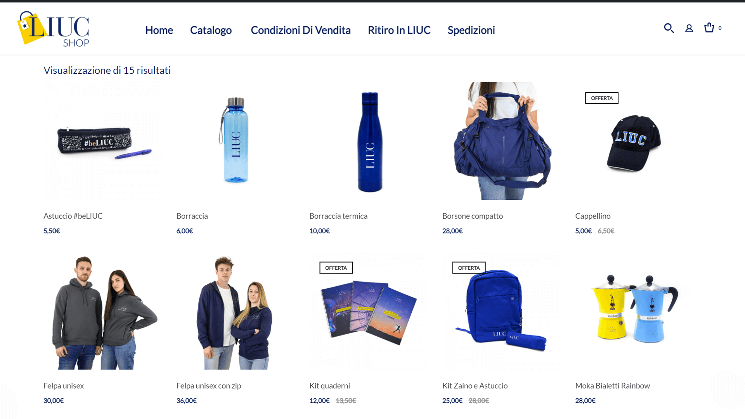This screenshot has height=419, width=745.
Task: Open the user account icon
Action: tap(689, 28)
